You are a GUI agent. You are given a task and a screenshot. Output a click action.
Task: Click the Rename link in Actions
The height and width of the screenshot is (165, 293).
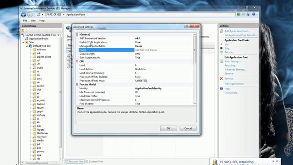tap(229, 73)
